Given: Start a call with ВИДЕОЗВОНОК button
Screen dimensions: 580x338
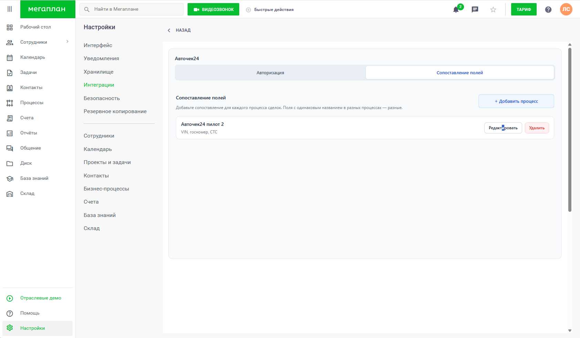Looking at the screenshot, I should [213, 9].
